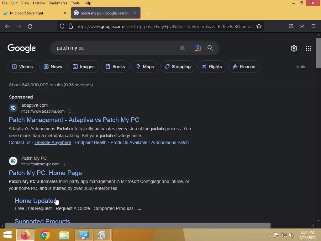The image size is (321, 241).
Task: Open OneSite Anywhere sitelink
Action: [53, 143]
